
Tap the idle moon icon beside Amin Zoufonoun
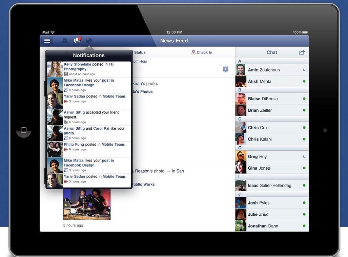pos(304,70)
